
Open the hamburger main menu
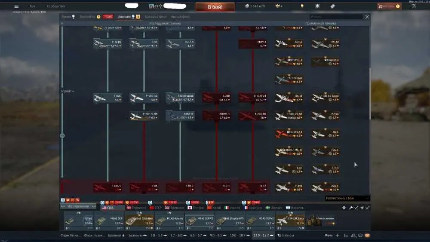coord(16,6)
